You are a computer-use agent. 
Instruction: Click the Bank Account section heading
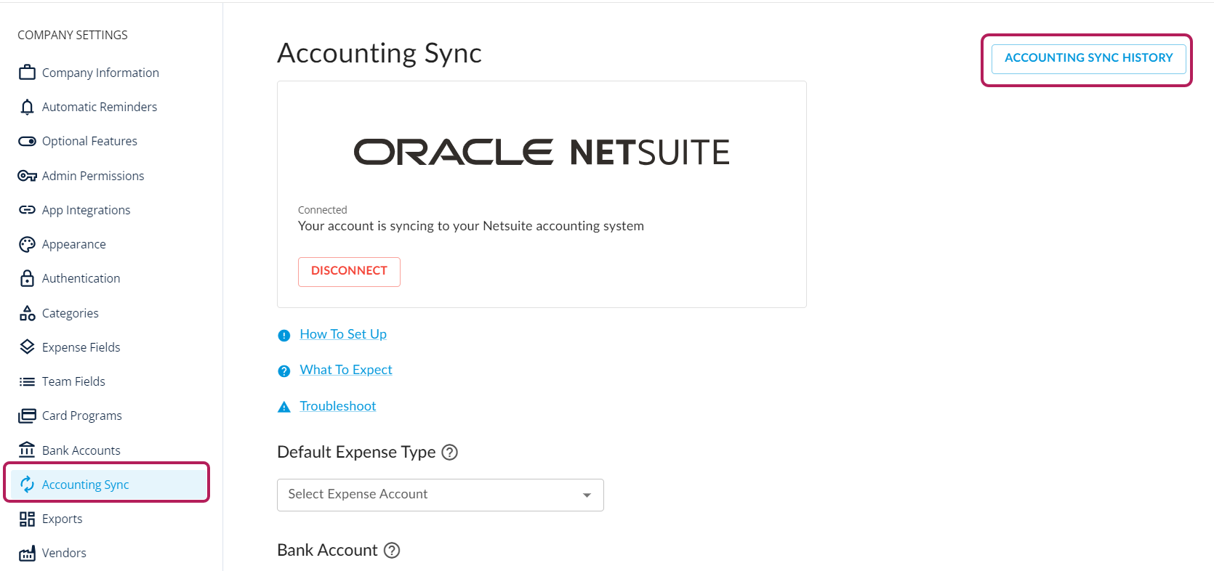pyautogui.click(x=327, y=550)
